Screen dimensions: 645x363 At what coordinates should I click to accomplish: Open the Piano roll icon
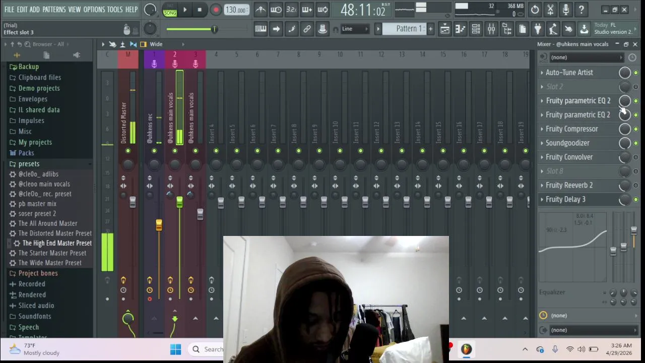coord(461,29)
